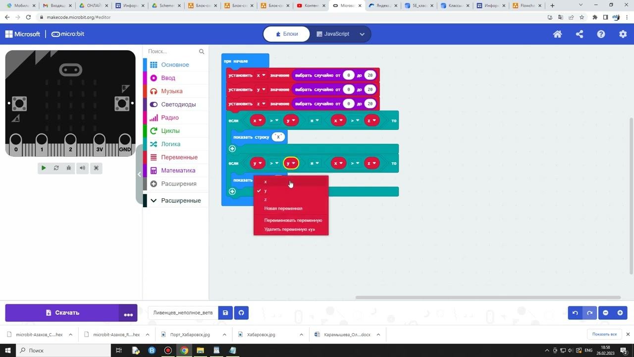Add else branch to first если block
The width and height of the screenshot is (634, 357).
coord(232,149)
